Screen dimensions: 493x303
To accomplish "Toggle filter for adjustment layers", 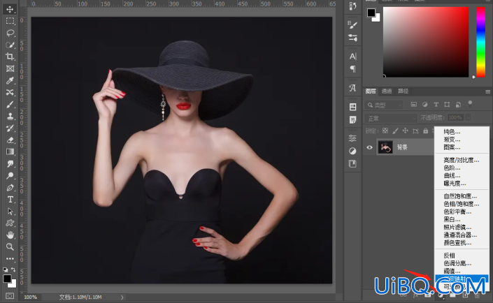I will (424, 105).
